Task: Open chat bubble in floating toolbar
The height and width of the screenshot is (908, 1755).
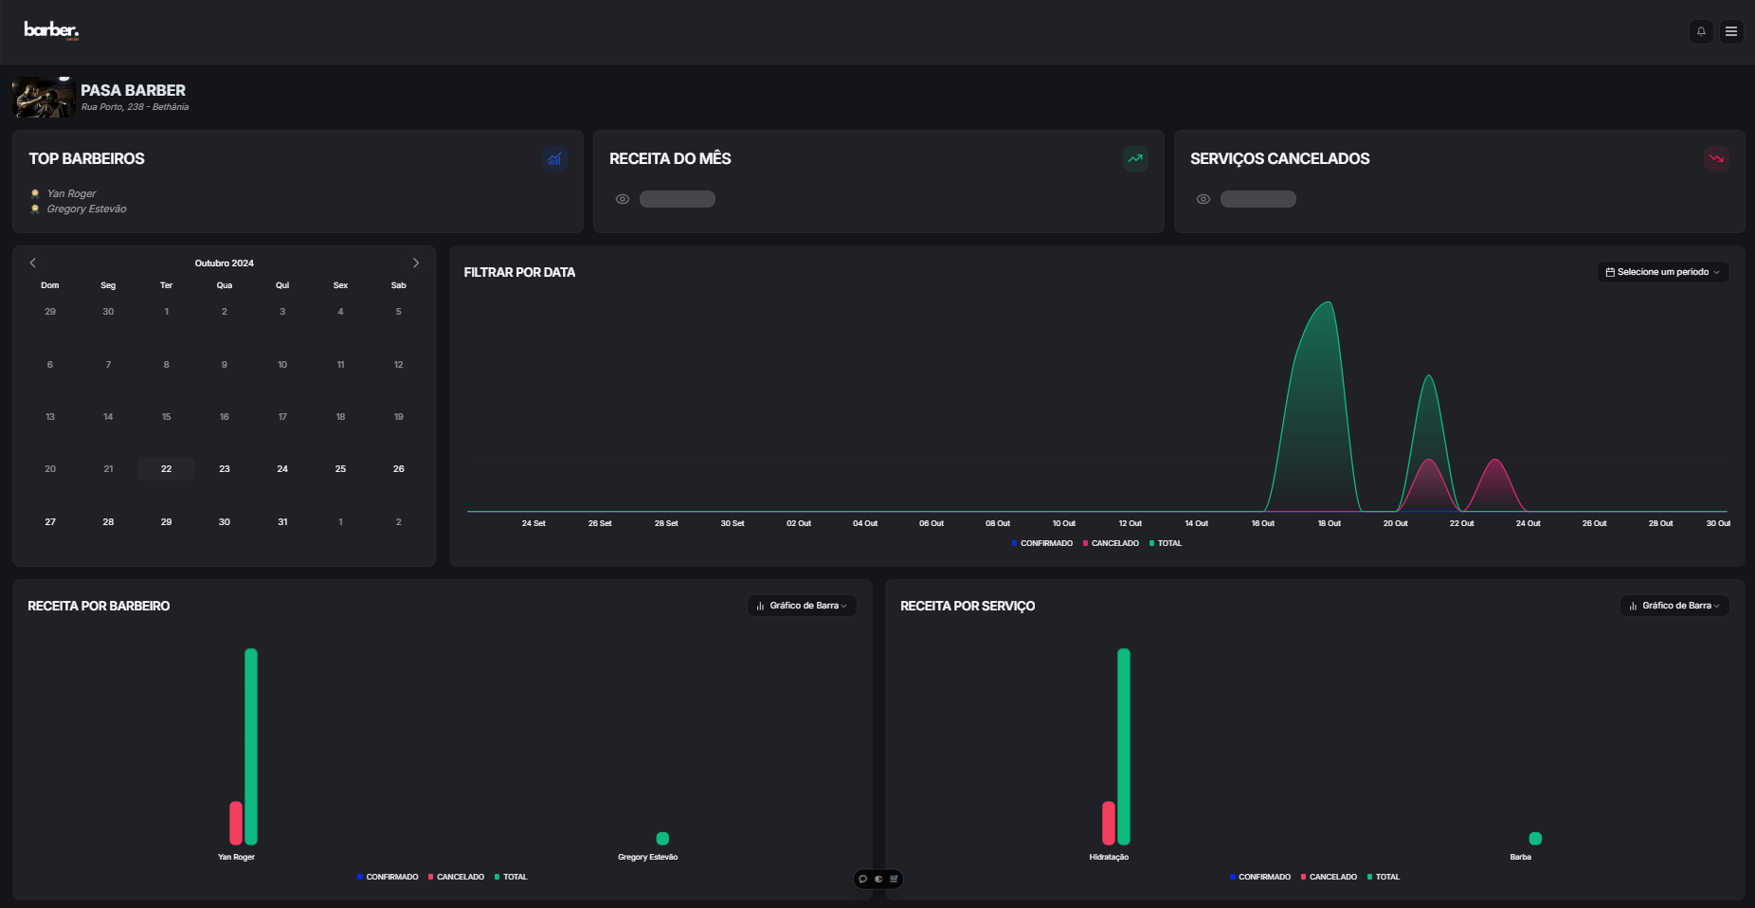Action: [862, 879]
